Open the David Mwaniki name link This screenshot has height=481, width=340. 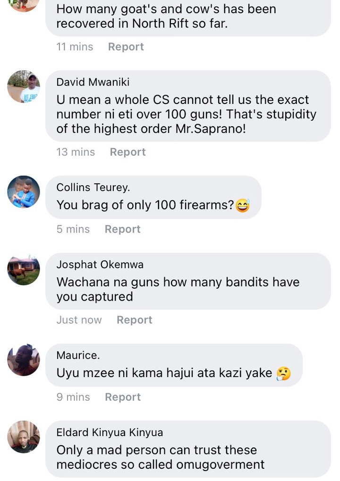93,82
